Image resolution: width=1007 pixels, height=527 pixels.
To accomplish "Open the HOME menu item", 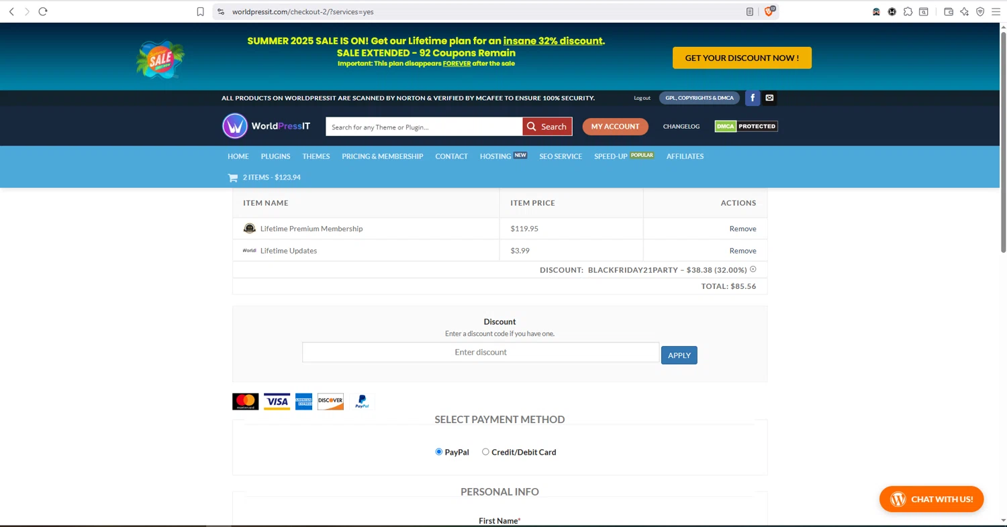I will tap(238, 156).
